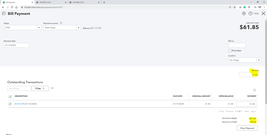Switch to the Bill Payment browser tab

click(x=17, y=2)
